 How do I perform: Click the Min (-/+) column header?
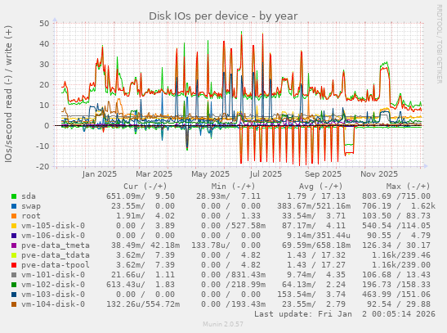[x=233, y=187]
